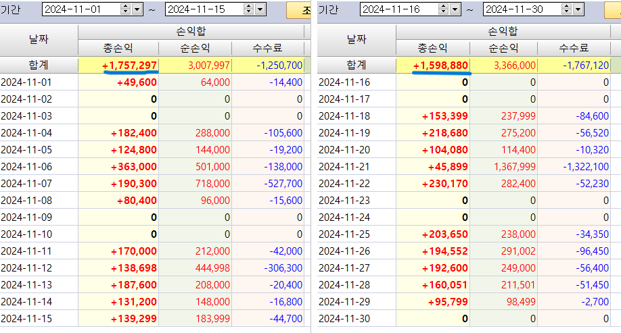The width and height of the screenshot is (621, 333).
Task: Select the 2024-11-18 date row
Action: click(x=356, y=116)
